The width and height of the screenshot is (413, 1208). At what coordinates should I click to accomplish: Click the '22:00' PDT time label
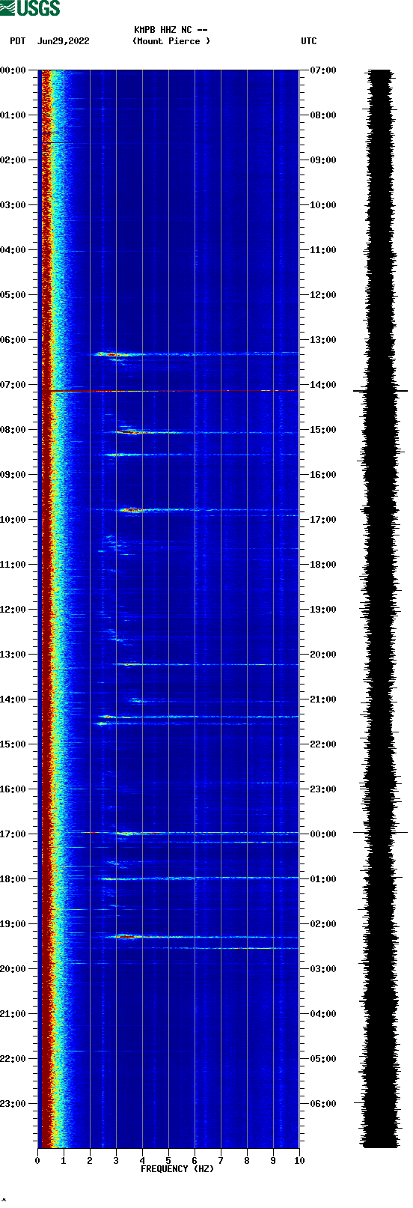coord(13,1059)
